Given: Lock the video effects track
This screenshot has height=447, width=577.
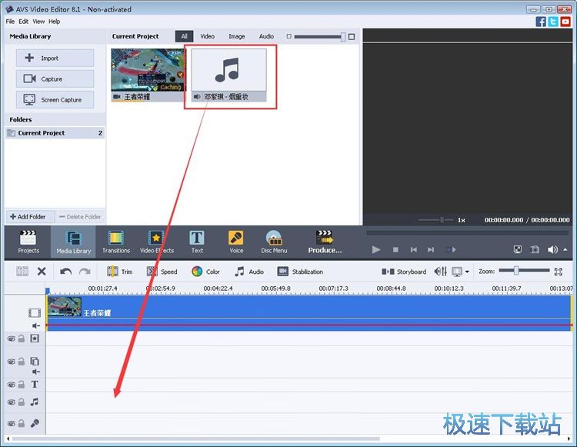Looking at the screenshot, I should (22, 339).
